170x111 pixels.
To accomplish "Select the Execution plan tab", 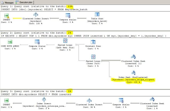I will (x=24, y=2).
